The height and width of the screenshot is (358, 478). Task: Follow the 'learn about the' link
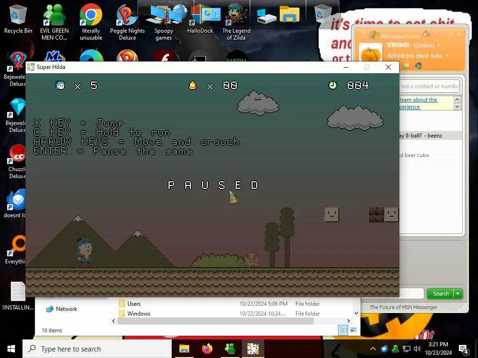coord(418,100)
